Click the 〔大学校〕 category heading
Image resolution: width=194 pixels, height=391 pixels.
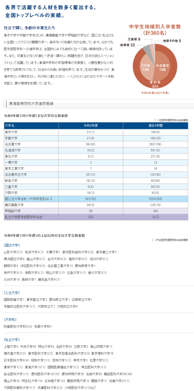coord(10,320)
